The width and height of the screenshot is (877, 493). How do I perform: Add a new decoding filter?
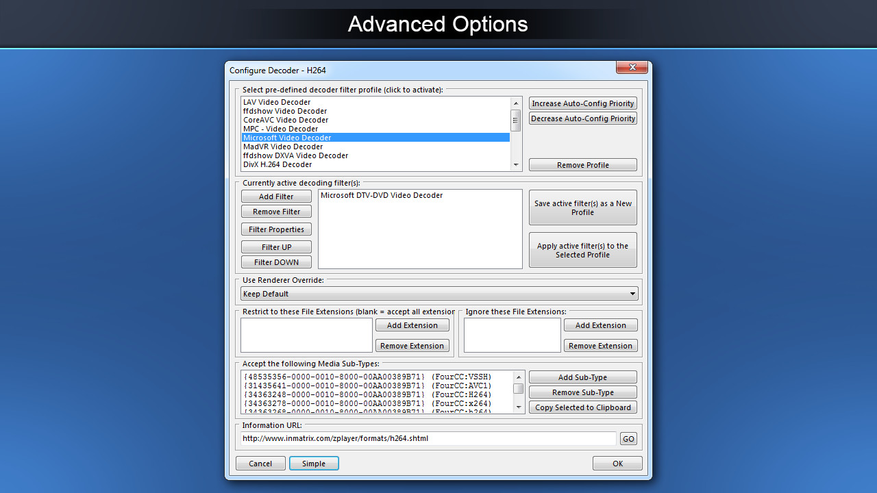pyautogui.click(x=276, y=196)
